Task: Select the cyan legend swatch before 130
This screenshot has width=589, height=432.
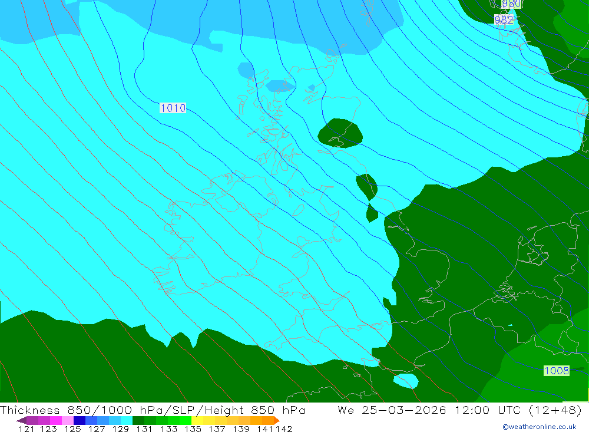Action: [127, 420]
